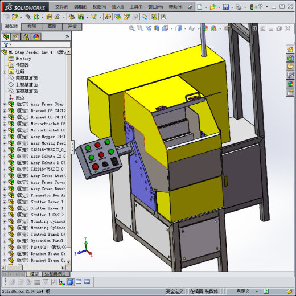Open the 工具(T) menu
Viewport: 296px width, 296px height.
pos(136,7)
